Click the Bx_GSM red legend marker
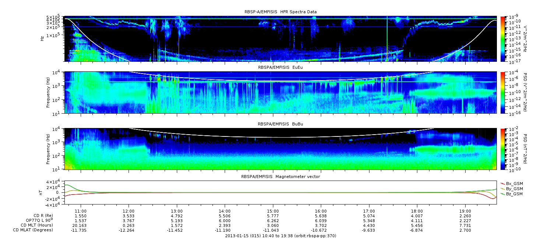533x242 pixels. click(502, 183)
